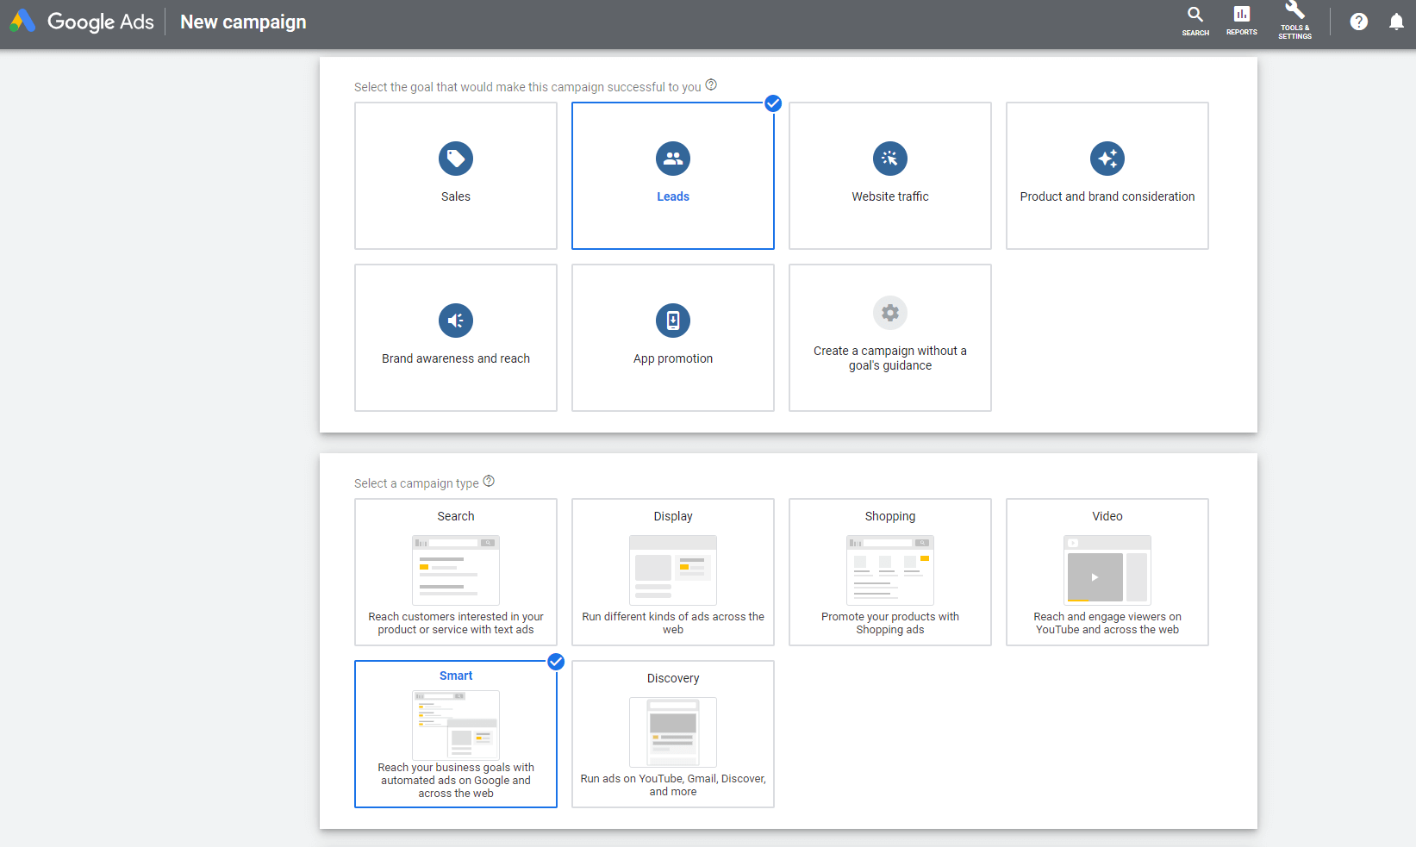Viewport: 1416px width, 847px height.
Task: Uncheck the Leads goal checkmark
Action: [x=773, y=103]
